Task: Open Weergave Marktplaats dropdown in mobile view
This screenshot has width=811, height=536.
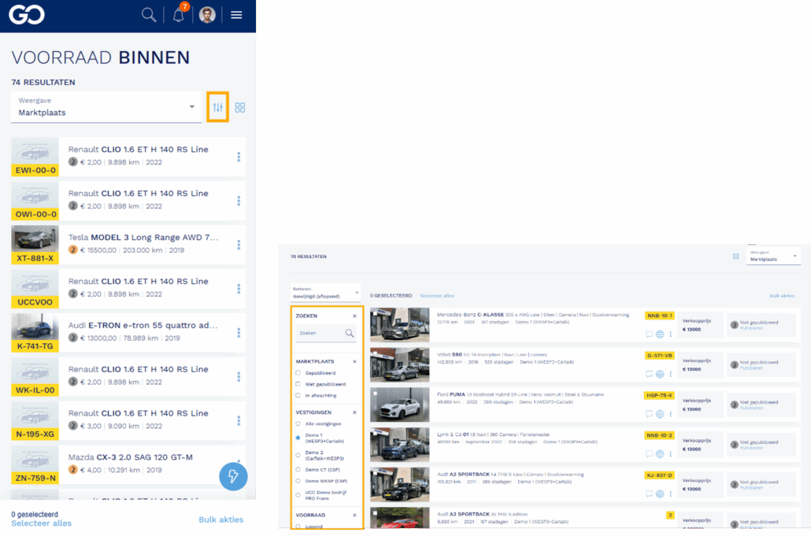Action: coord(106,107)
